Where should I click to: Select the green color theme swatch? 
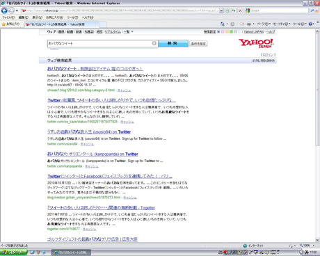click(231, 31)
